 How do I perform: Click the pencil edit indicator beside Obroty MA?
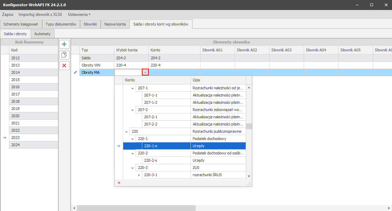[x=75, y=72]
